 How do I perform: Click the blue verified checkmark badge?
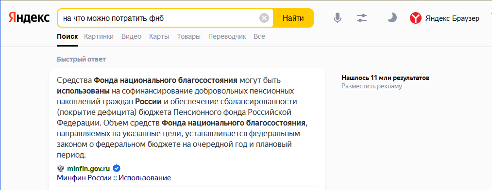[117, 168]
